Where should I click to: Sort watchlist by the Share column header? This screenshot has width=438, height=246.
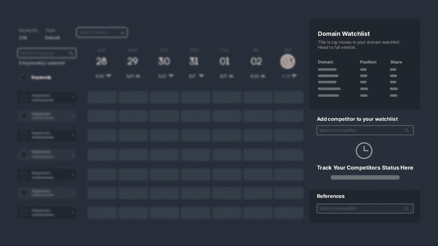coord(396,62)
